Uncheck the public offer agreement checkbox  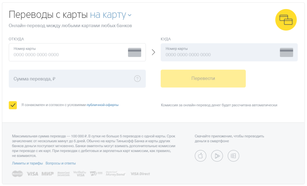click(x=13, y=105)
